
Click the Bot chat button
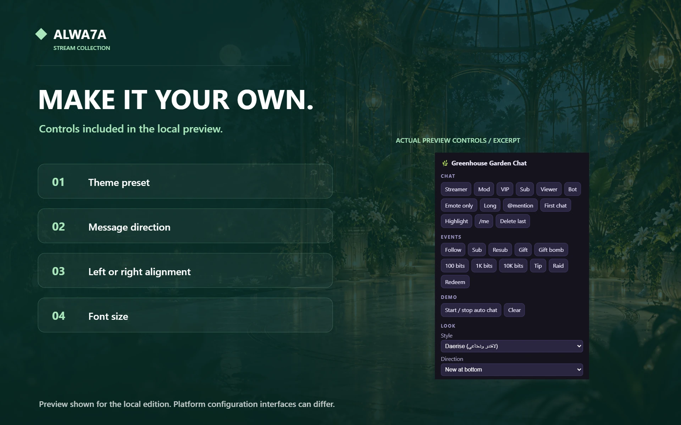[572, 189]
